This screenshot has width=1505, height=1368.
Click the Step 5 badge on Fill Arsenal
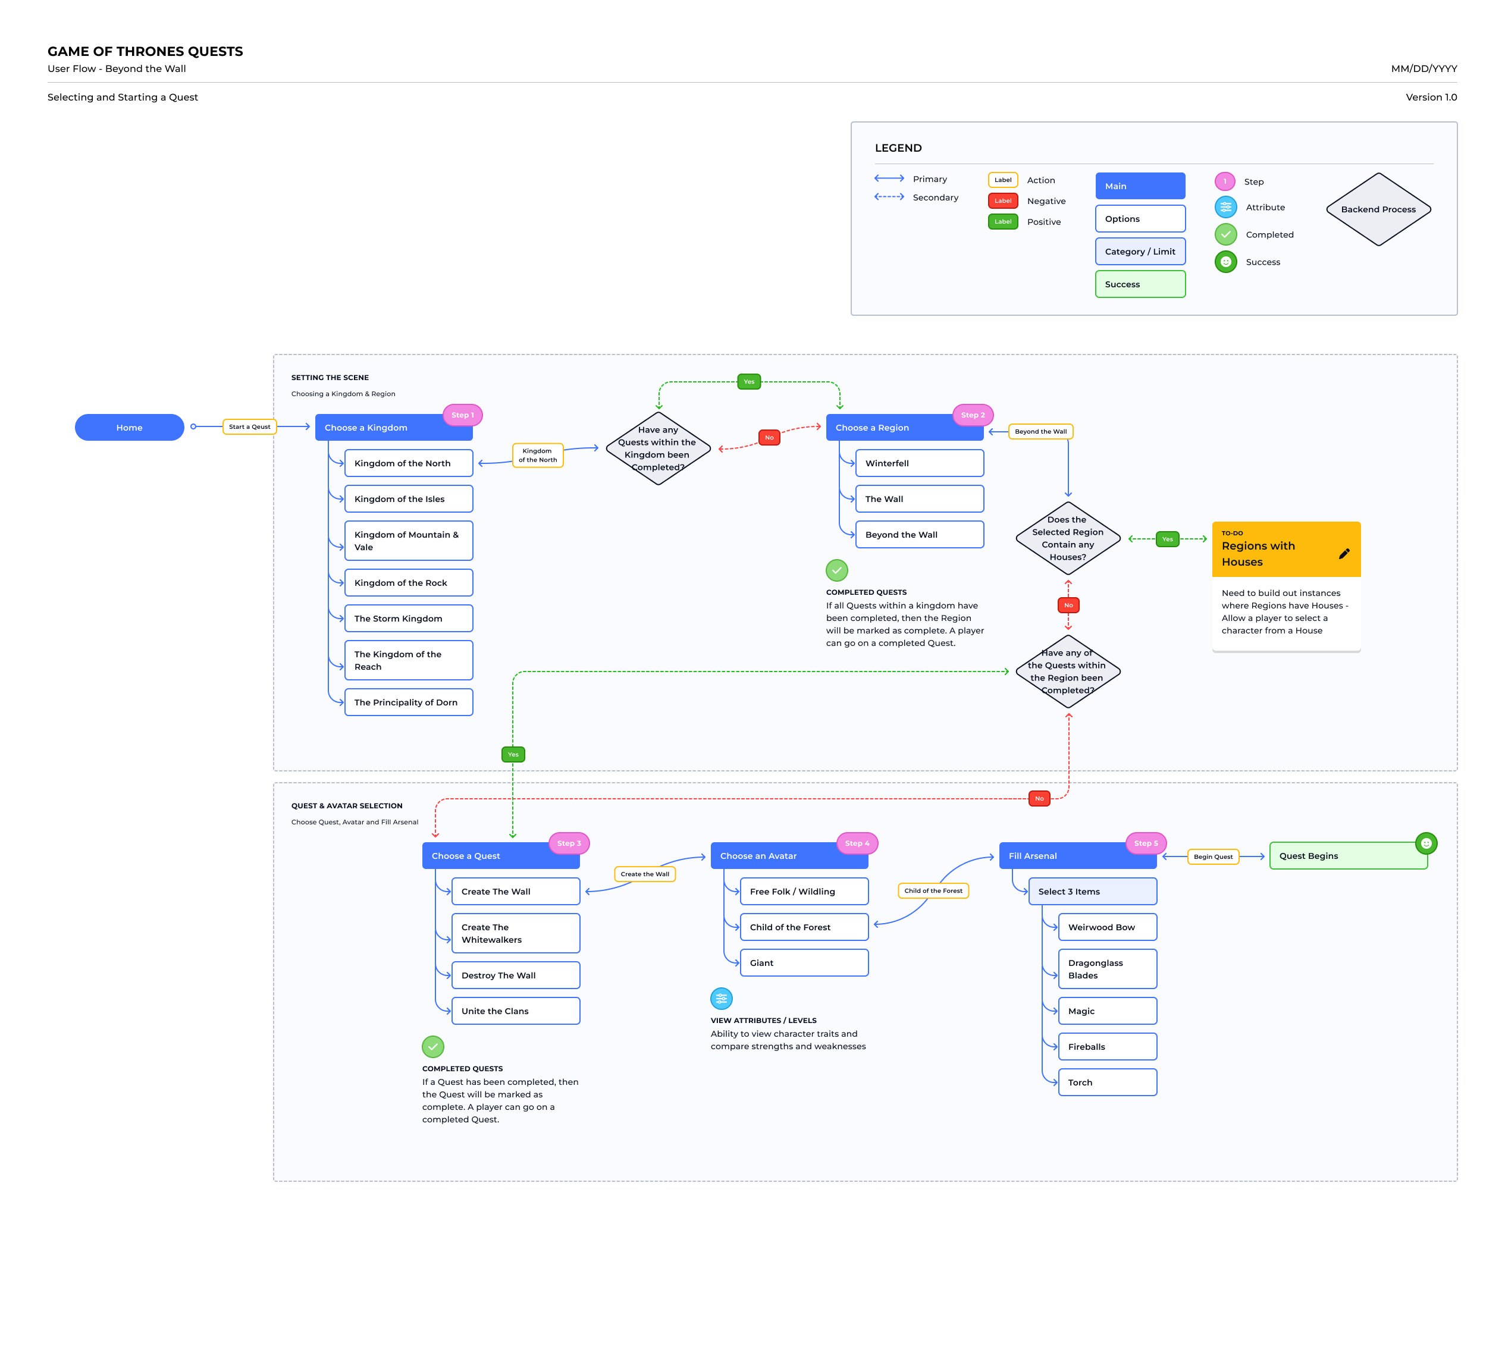tap(1146, 843)
